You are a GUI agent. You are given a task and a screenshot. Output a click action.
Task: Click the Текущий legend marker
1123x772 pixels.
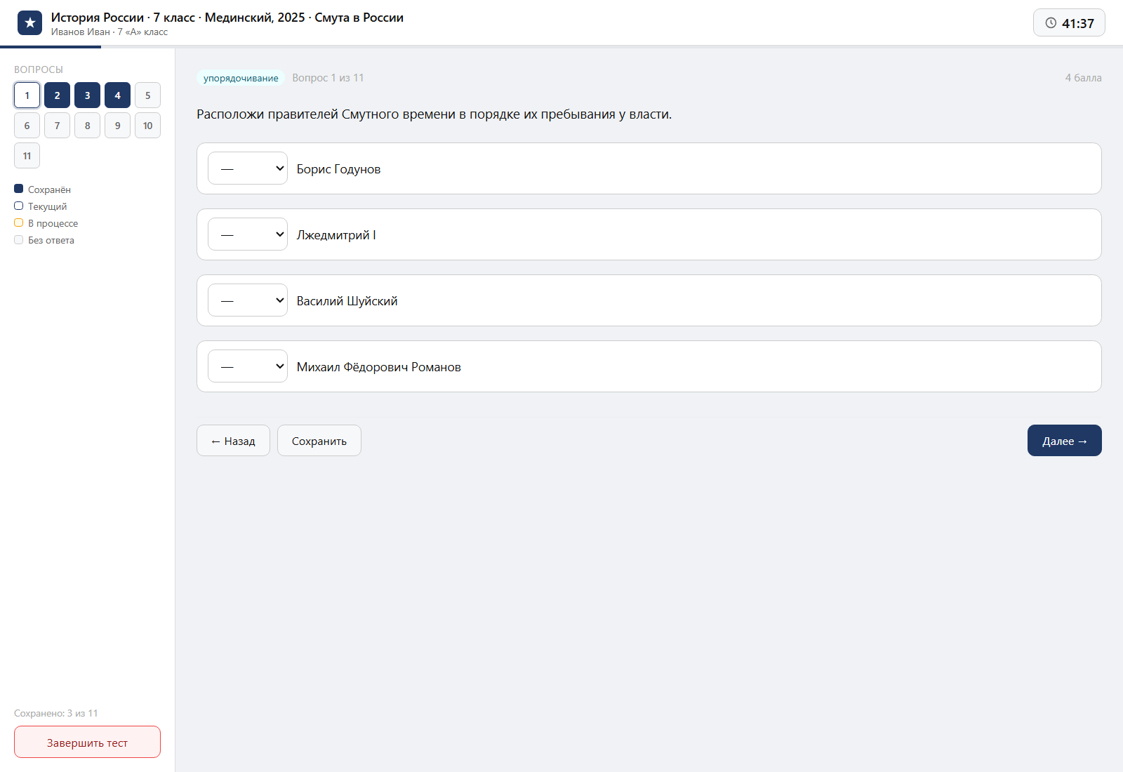pyautogui.click(x=19, y=206)
